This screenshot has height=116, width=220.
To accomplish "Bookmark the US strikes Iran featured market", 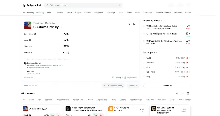I will point(134,24).
